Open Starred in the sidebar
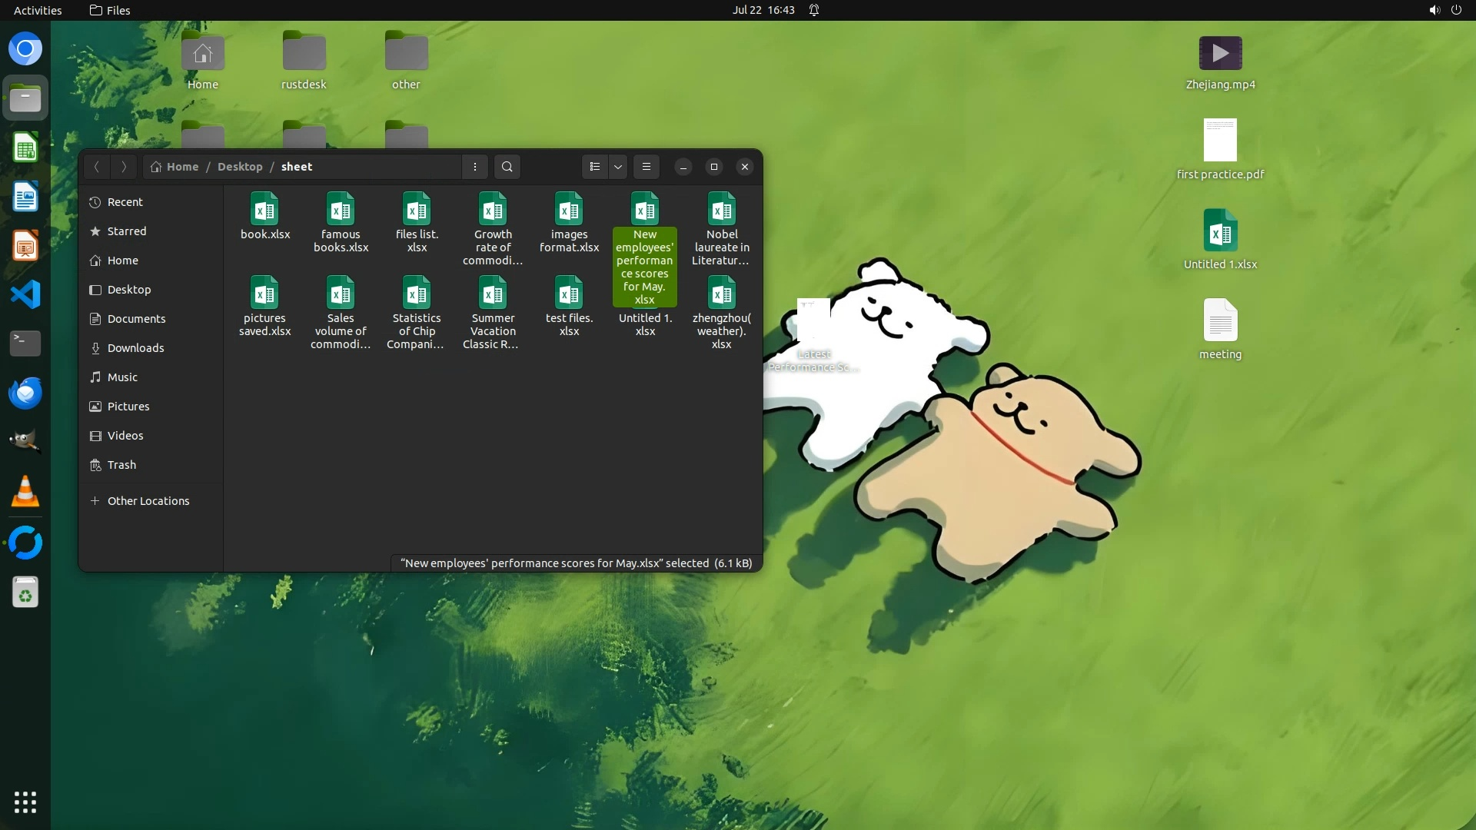 (x=127, y=231)
